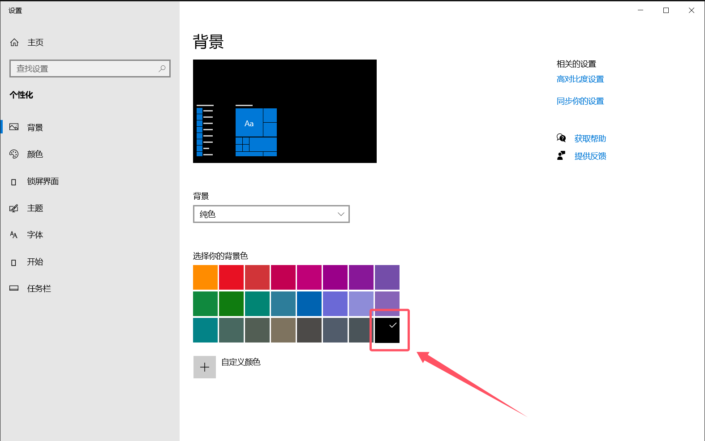The width and height of the screenshot is (705, 441).
Task: Click the 查找设置 search field
Action: tap(85, 69)
